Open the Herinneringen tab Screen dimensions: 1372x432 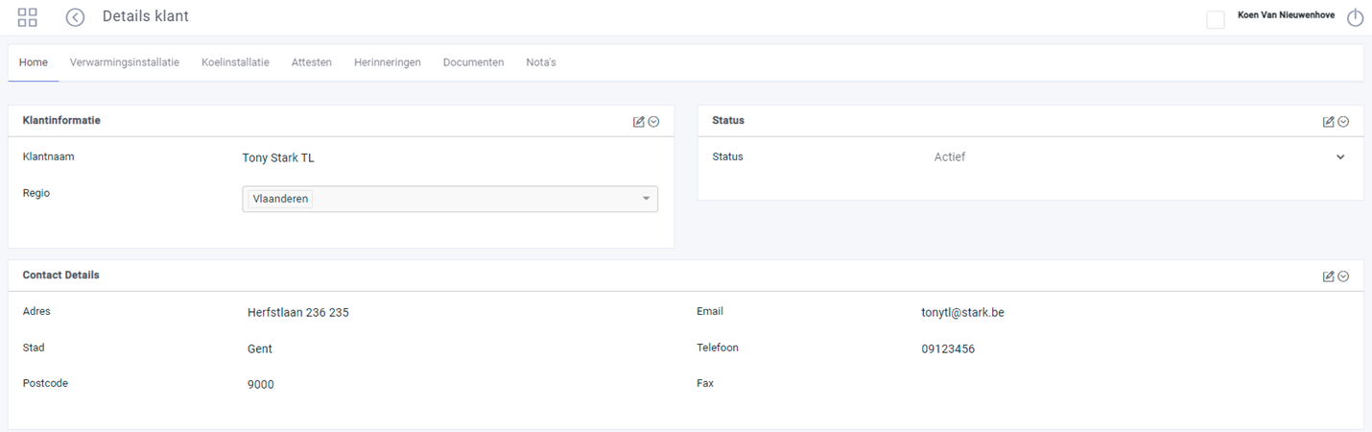coord(388,62)
